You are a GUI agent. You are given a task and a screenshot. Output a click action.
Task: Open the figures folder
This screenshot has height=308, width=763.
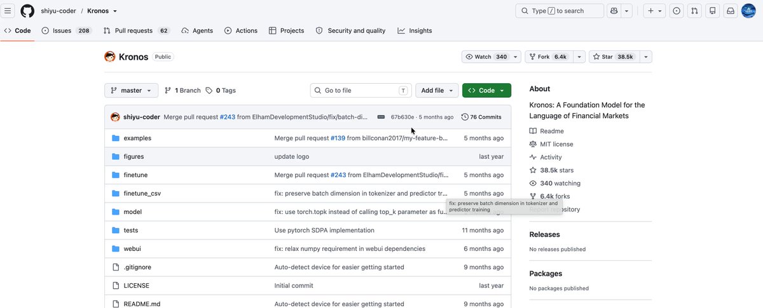(134, 156)
